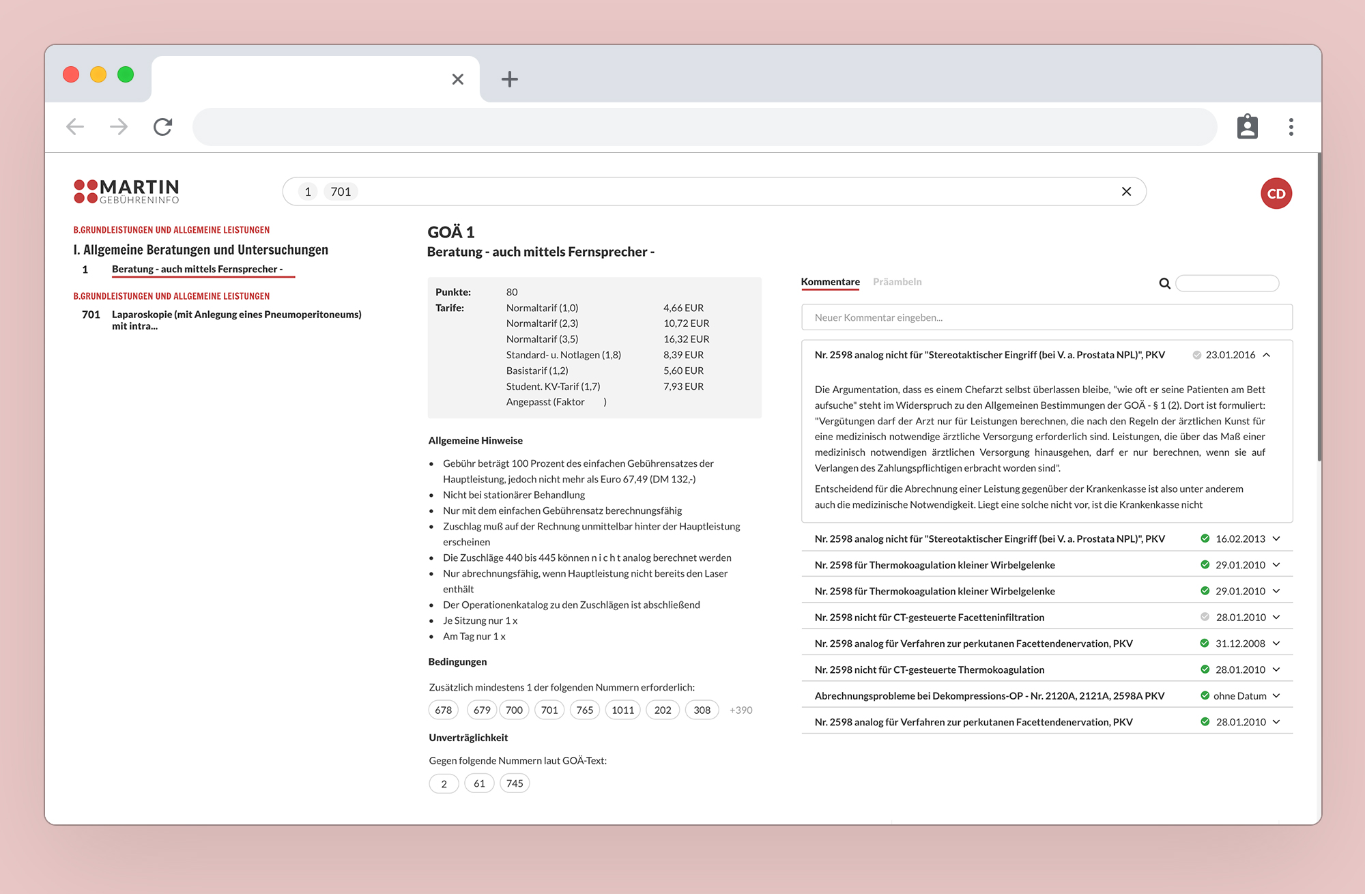Open the browser three-dot menu
The image size is (1365, 894).
(1291, 127)
